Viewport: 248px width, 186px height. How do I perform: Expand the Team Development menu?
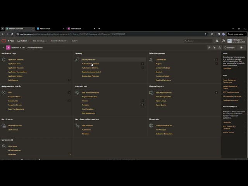pos(59,41)
